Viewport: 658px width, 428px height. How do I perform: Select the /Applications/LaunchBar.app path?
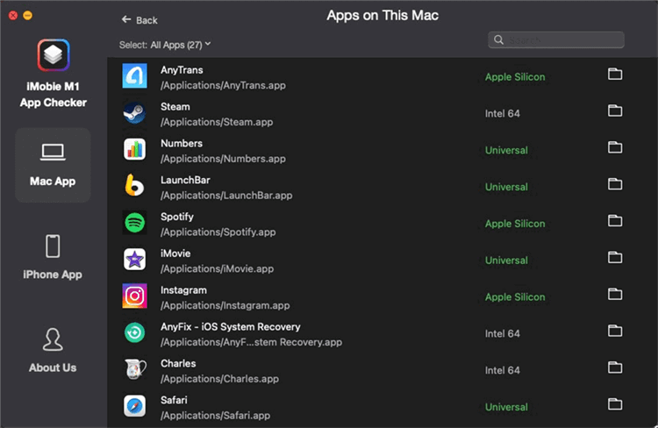coord(226,196)
